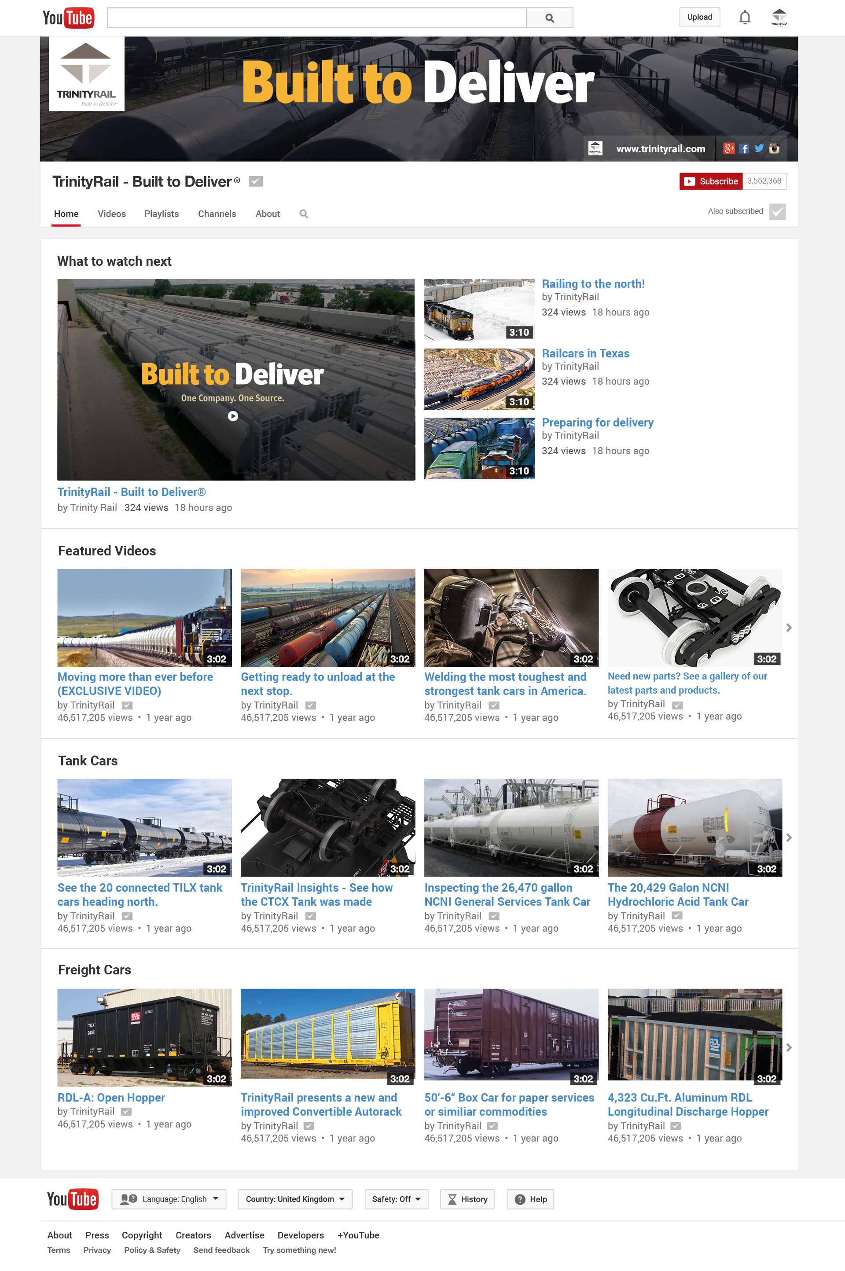Open the Instagram link on banner

coord(774,149)
